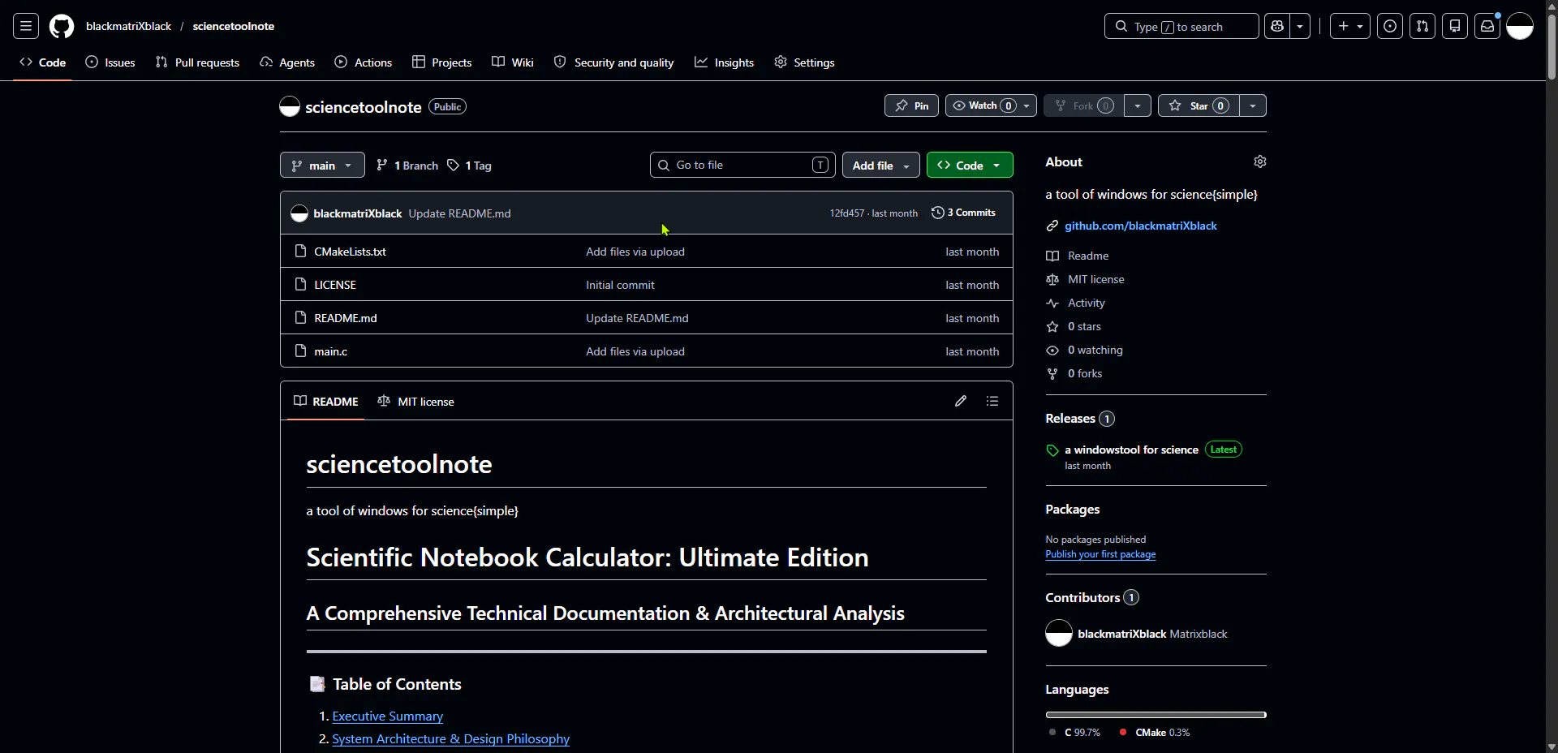Viewport: 1558px width, 753px height.
Task: Open the 3 Commits history
Action: [x=963, y=213]
